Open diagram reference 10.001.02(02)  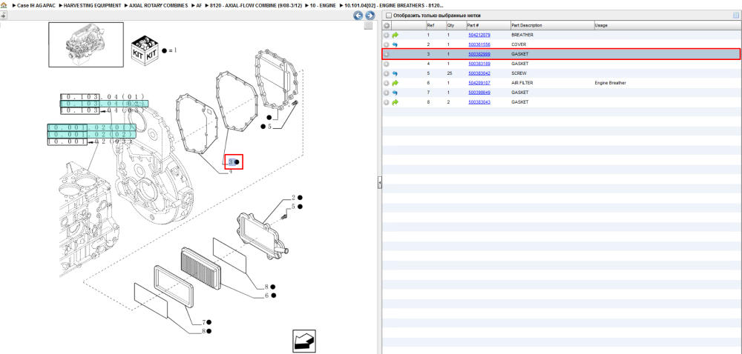click(x=91, y=135)
